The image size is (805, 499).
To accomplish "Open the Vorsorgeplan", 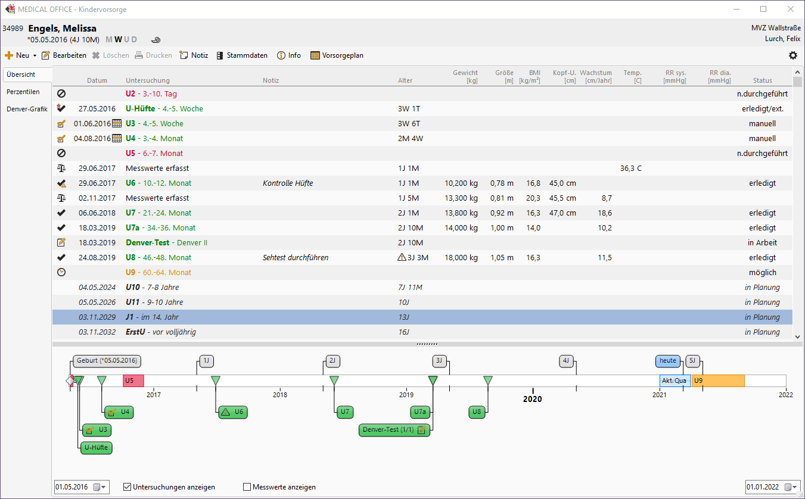I will click(x=337, y=55).
